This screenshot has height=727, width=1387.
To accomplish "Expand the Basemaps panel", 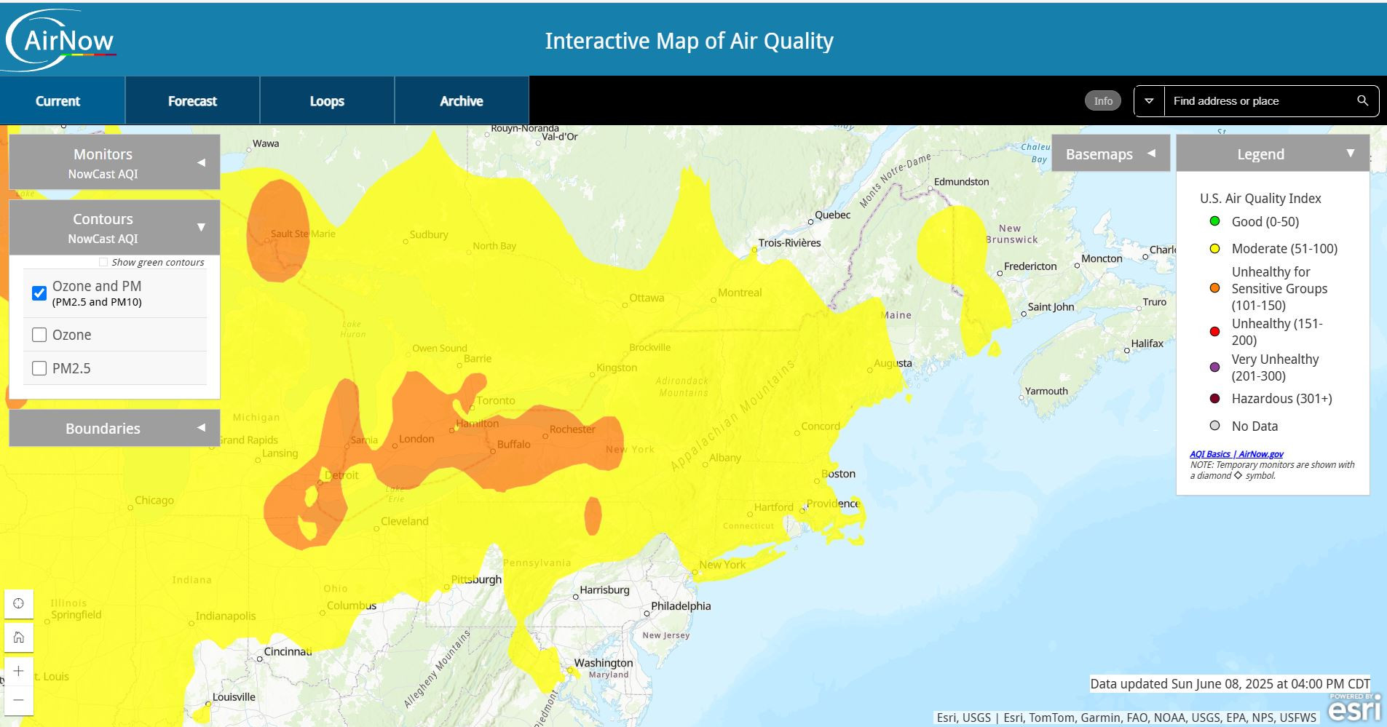I will click(x=1110, y=154).
